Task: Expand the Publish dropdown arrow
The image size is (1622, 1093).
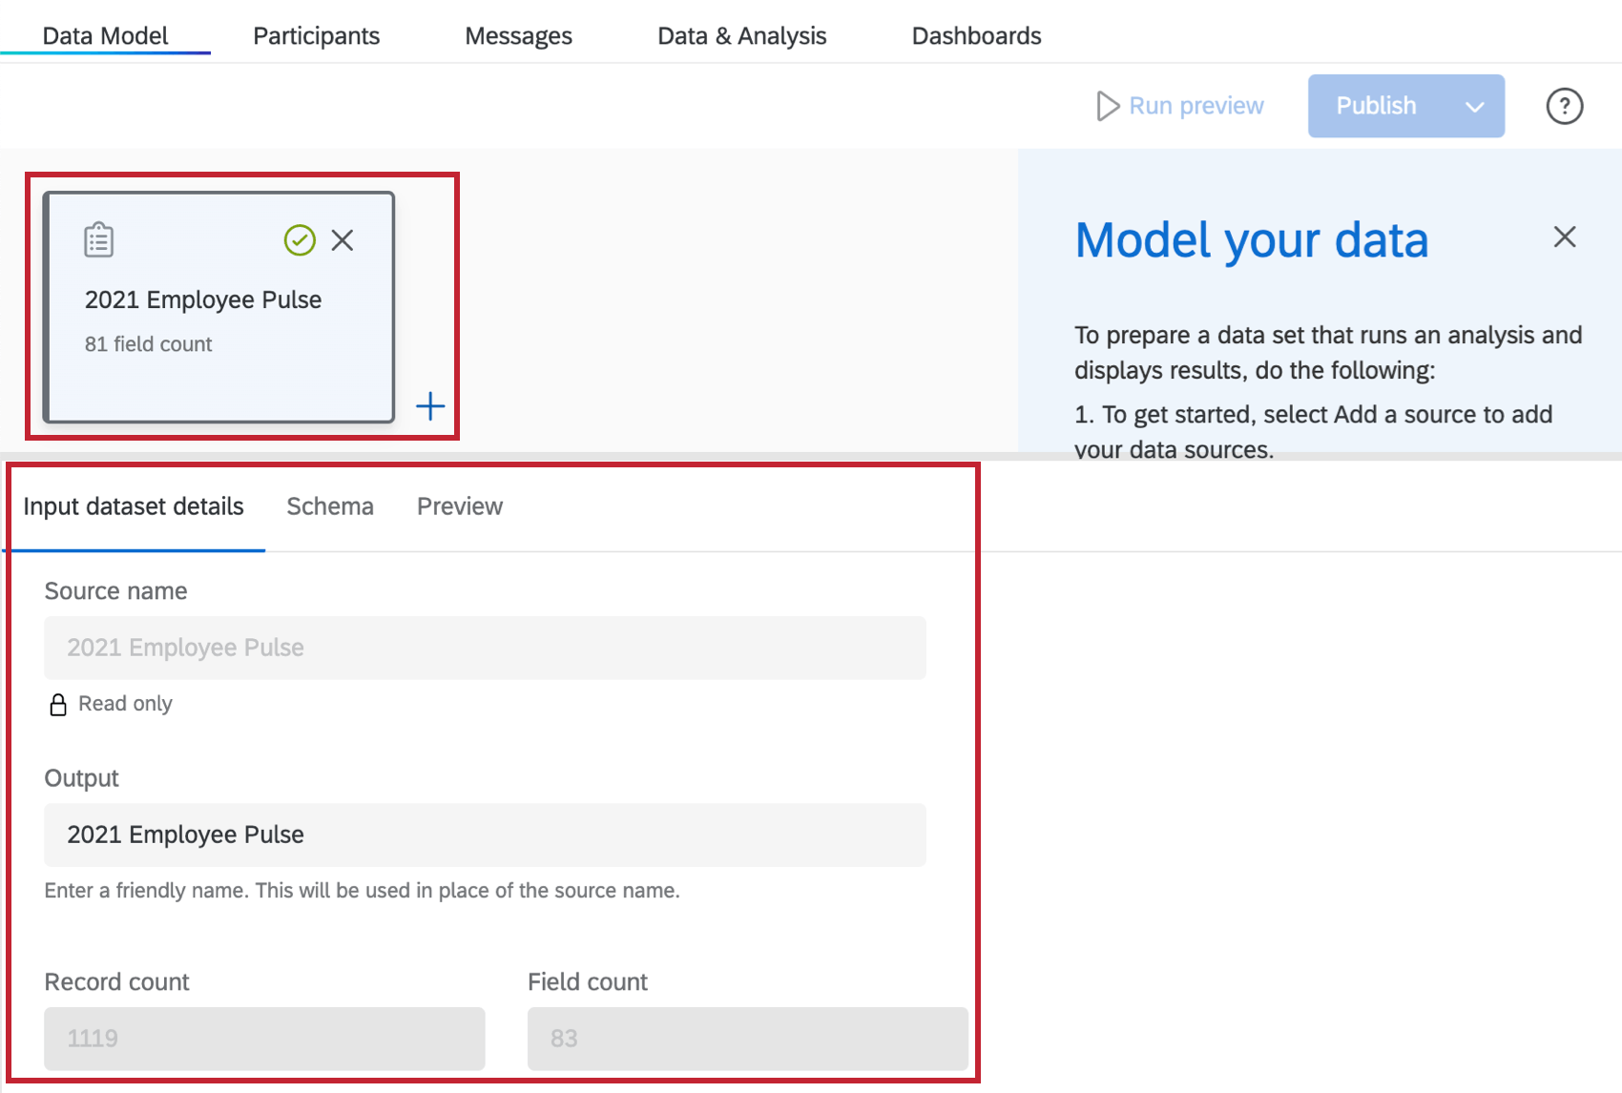Action: (1475, 106)
